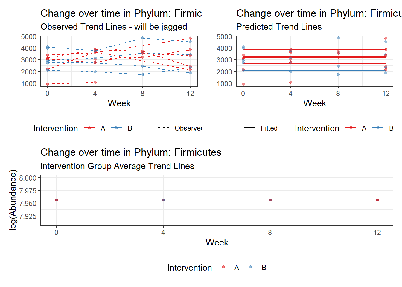Image resolution: width=402 pixels, height=287 pixels.
Task: Click the solid Fitted line legend key
Action: [249, 128]
